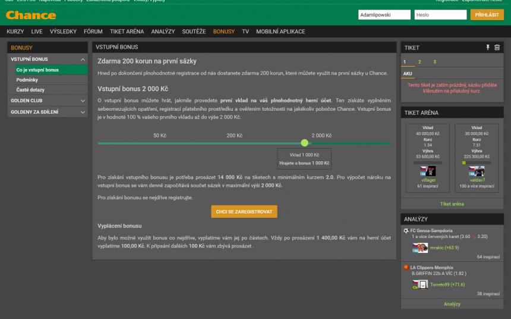Click the 61 inspirací text under villager
Screen dimensions: 511x319
point(428,186)
